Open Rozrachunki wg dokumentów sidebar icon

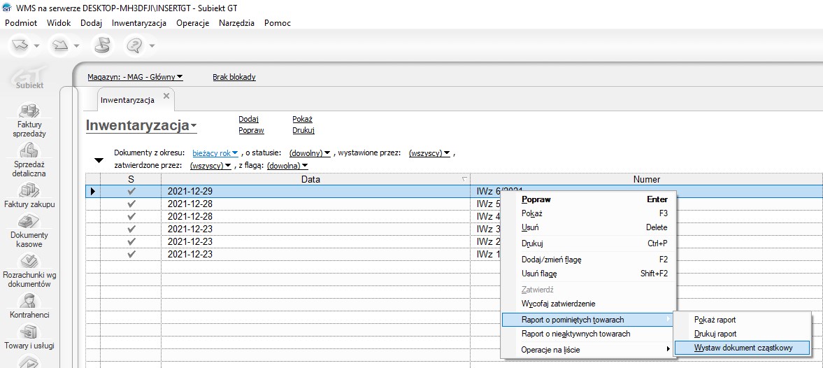29,271
